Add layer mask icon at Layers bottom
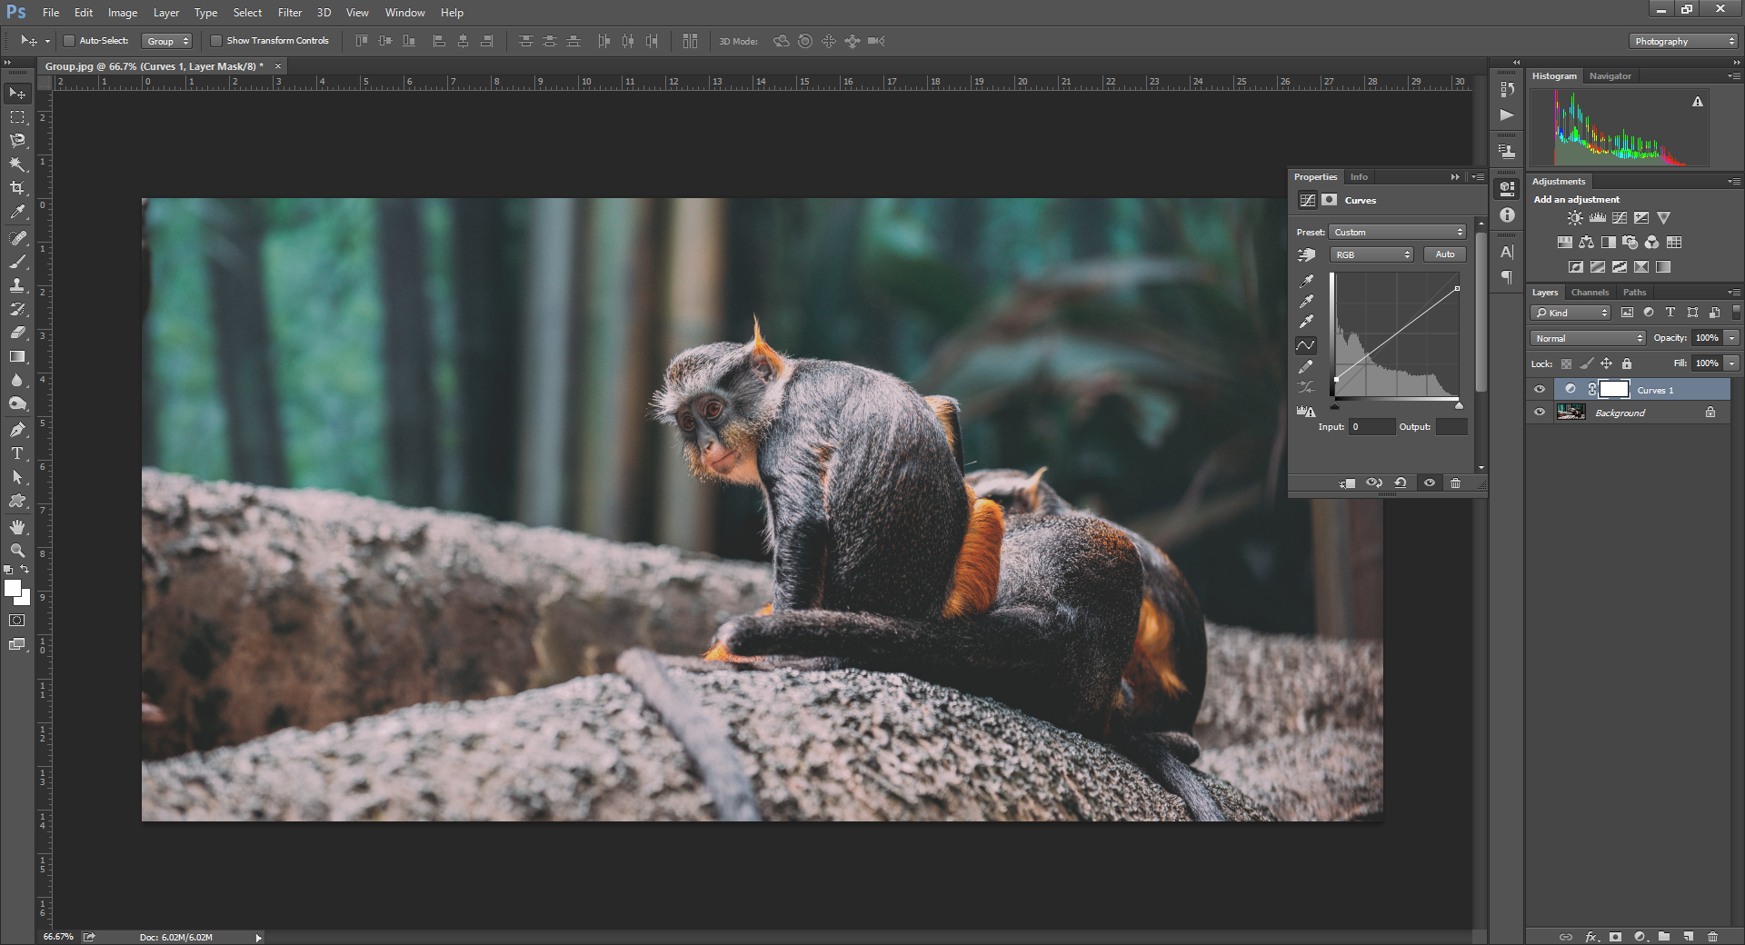This screenshot has height=945, width=1745. click(x=1615, y=936)
